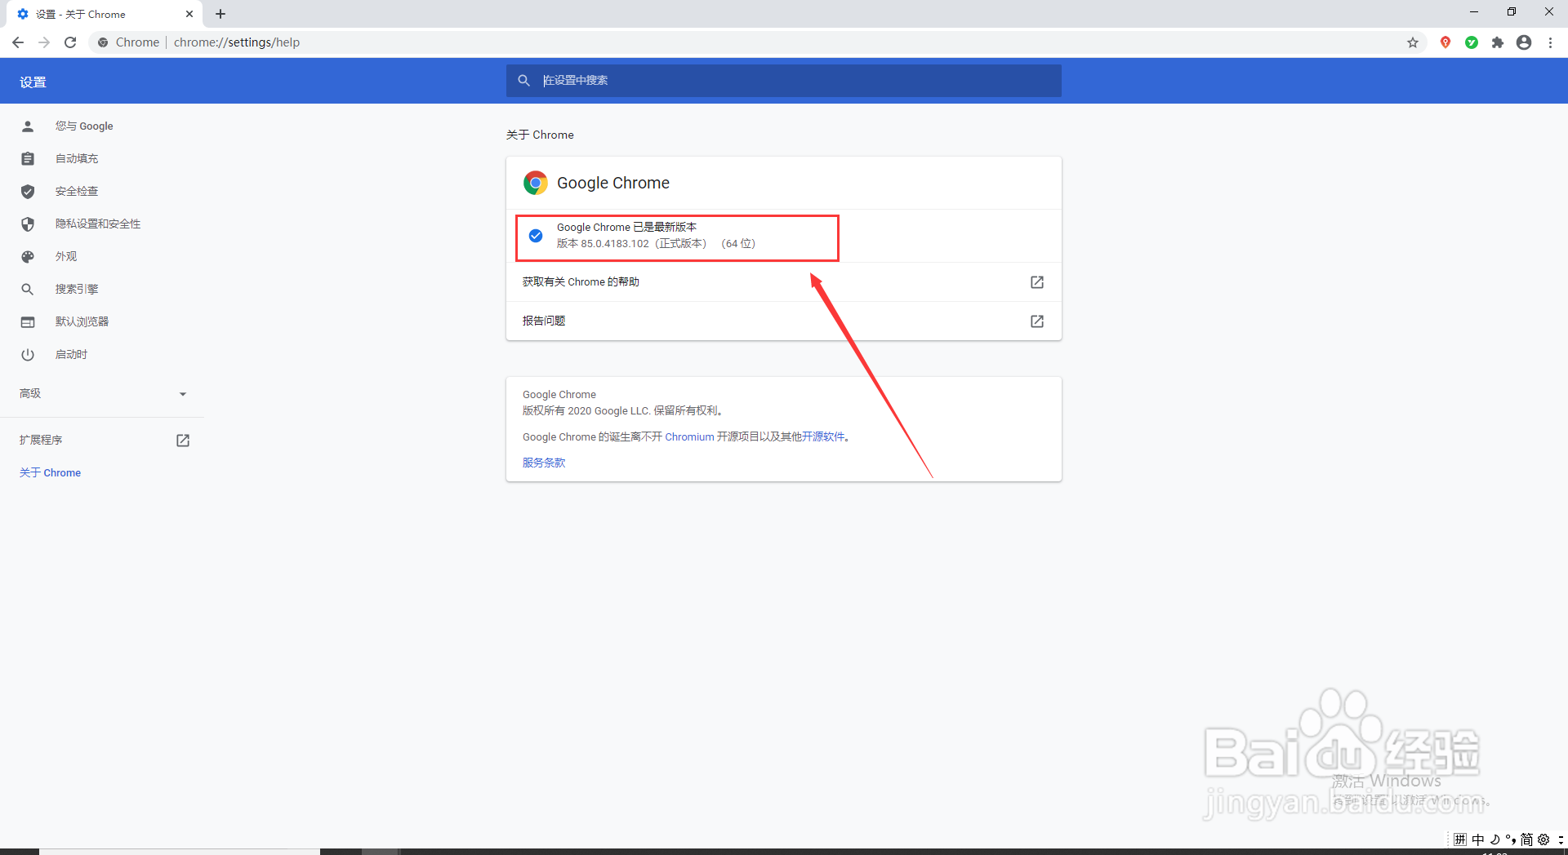Open the profile avatar menu
The width and height of the screenshot is (1568, 855).
1524,42
